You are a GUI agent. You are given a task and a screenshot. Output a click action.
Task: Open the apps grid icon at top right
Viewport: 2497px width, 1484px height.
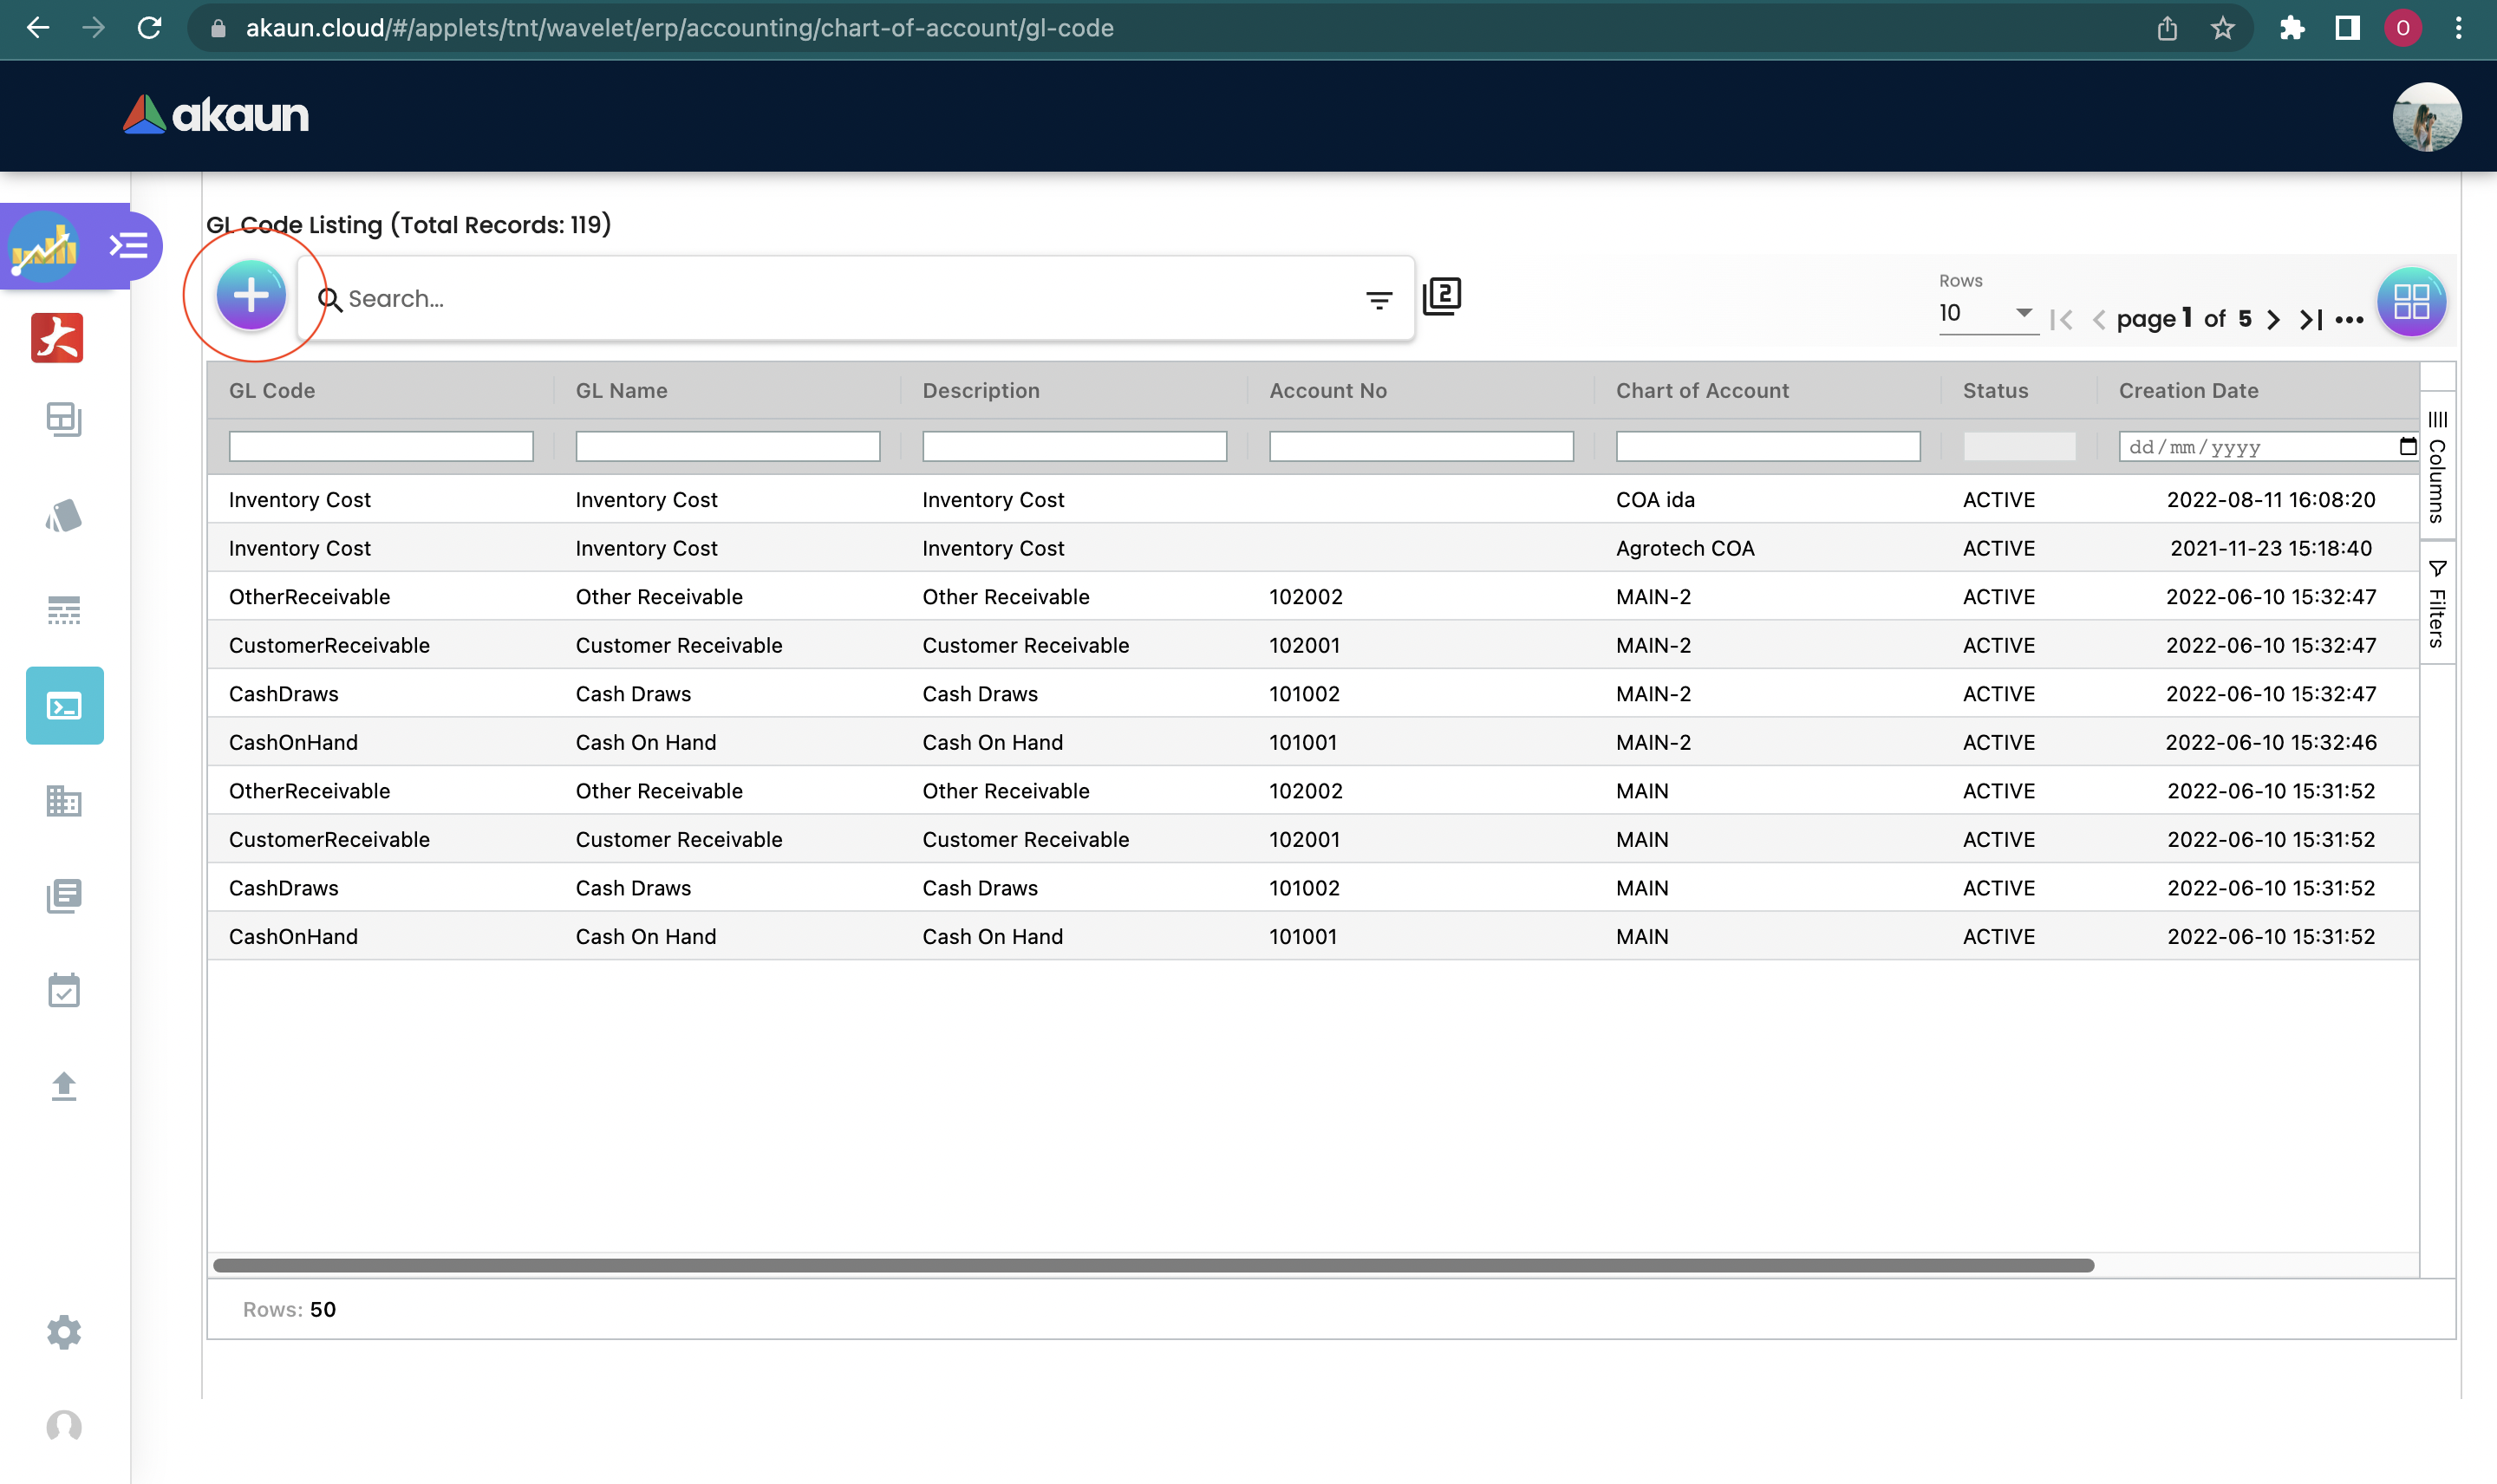tap(2410, 301)
